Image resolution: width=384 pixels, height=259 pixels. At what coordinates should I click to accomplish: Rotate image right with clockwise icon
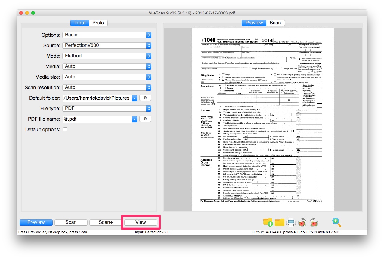click(314, 222)
